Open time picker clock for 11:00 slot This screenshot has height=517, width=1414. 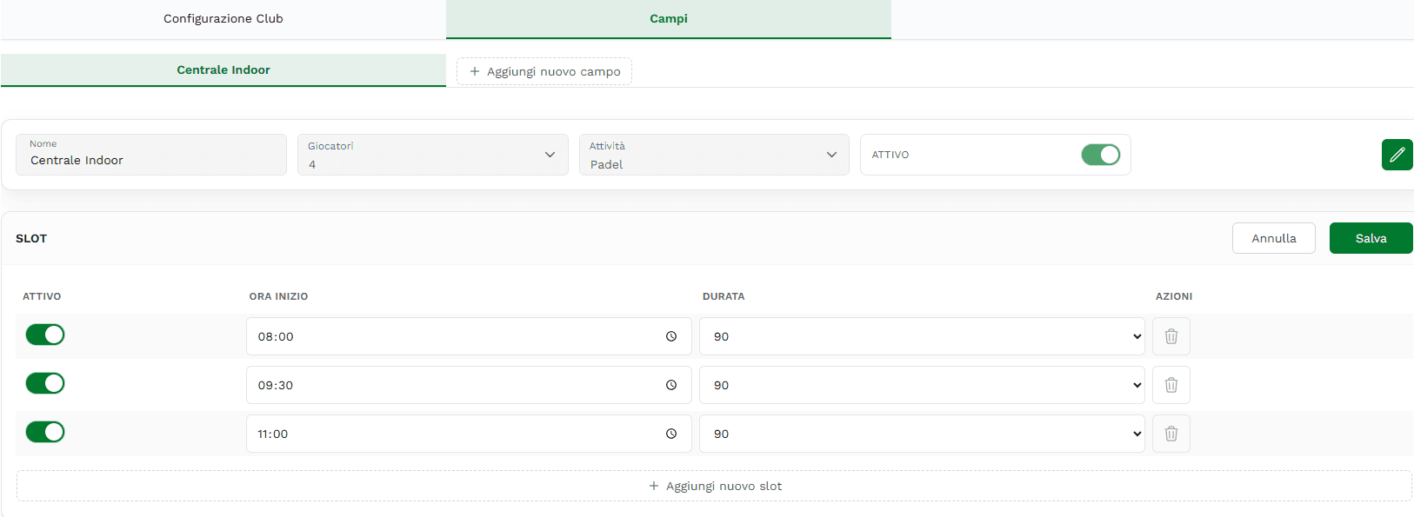(671, 434)
